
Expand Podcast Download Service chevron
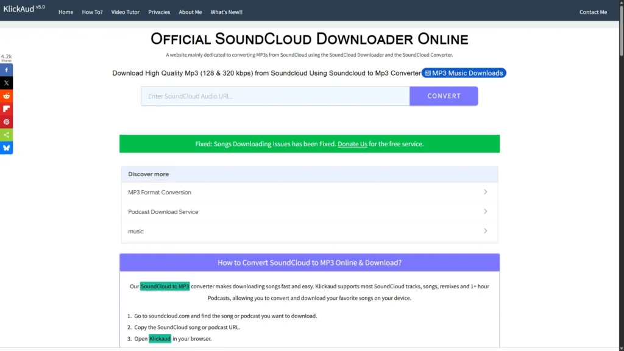(x=485, y=211)
